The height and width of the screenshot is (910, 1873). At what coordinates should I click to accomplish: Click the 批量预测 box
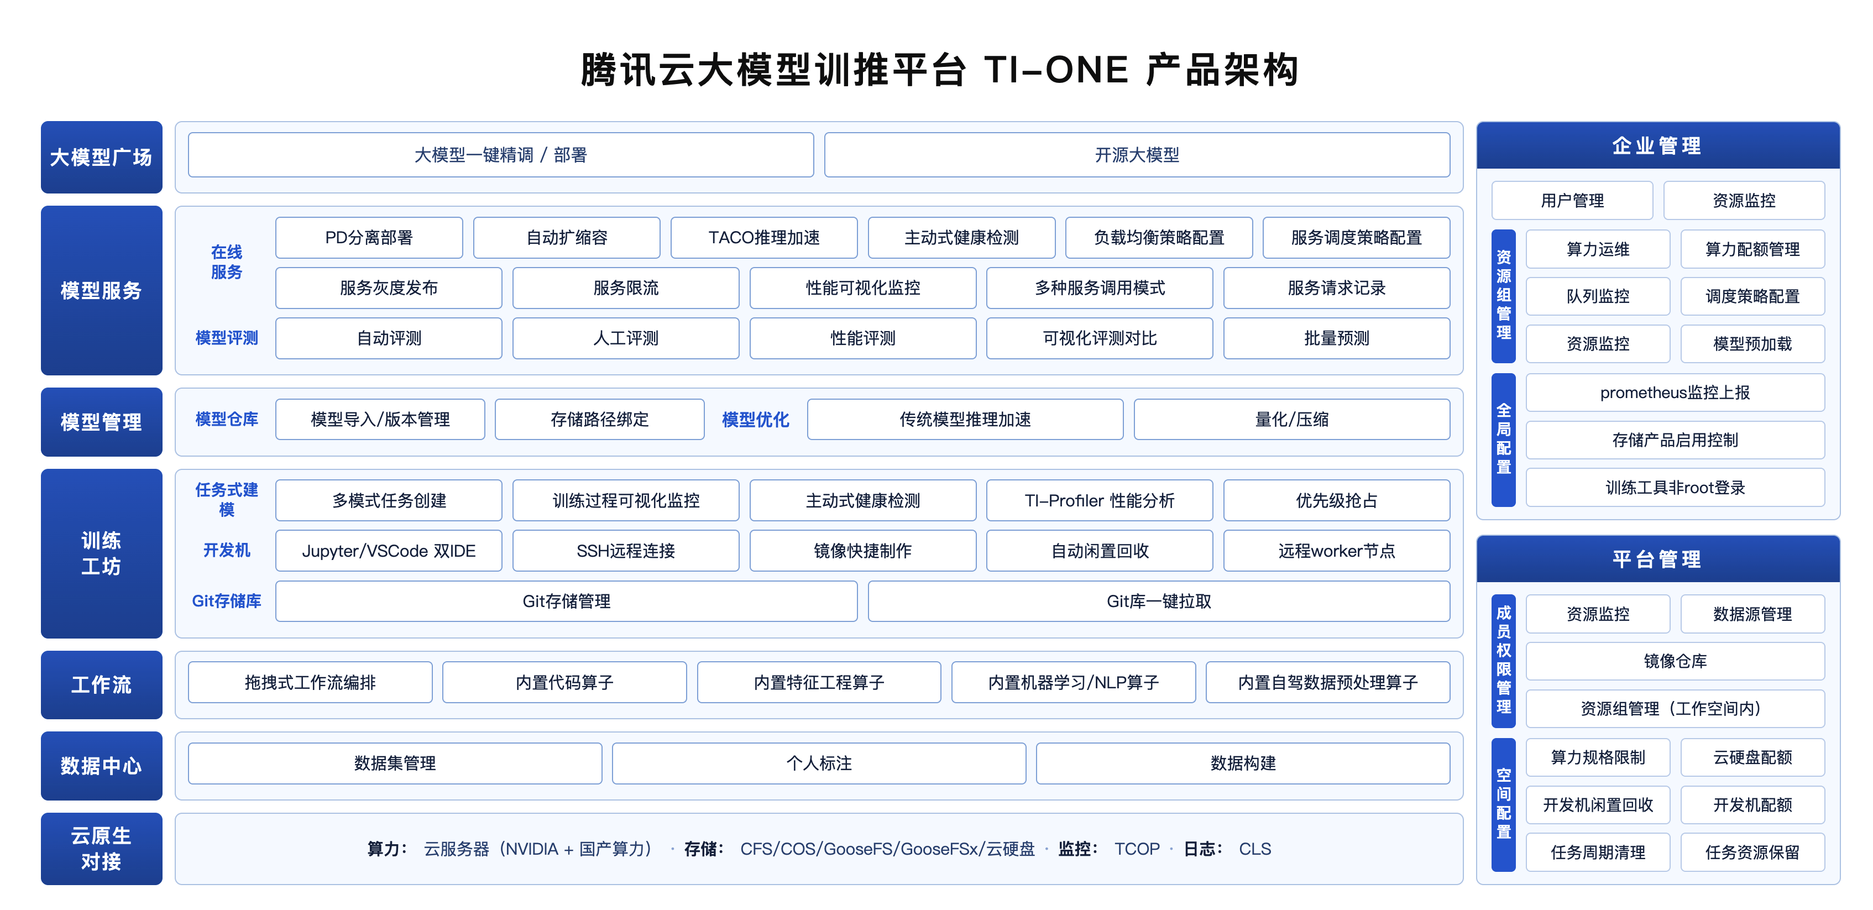pyautogui.click(x=1336, y=338)
